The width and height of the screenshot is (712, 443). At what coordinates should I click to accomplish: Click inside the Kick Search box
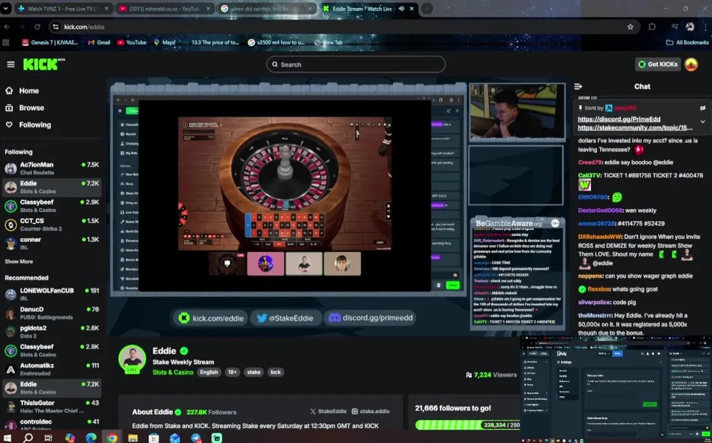coord(356,65)
